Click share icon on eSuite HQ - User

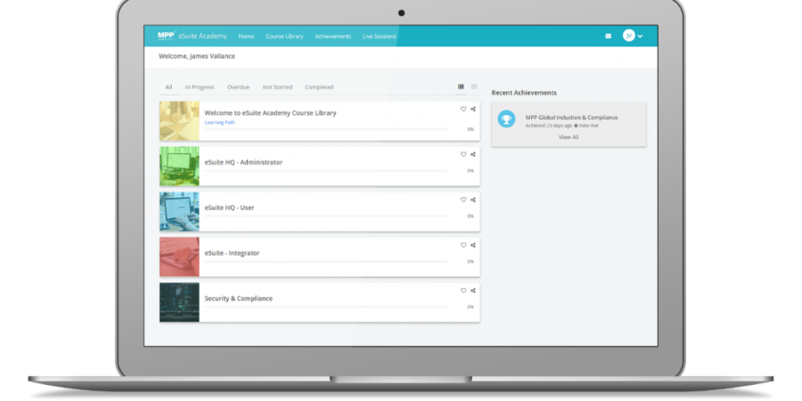coord(473,200)
